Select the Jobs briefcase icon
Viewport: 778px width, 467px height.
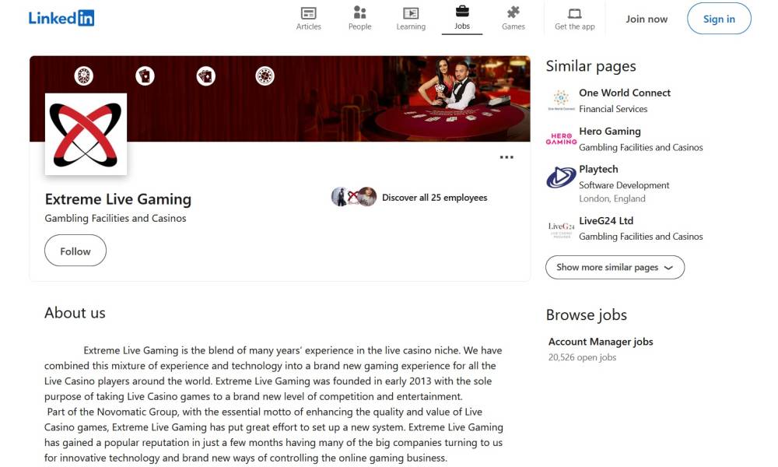coord(462,12)
